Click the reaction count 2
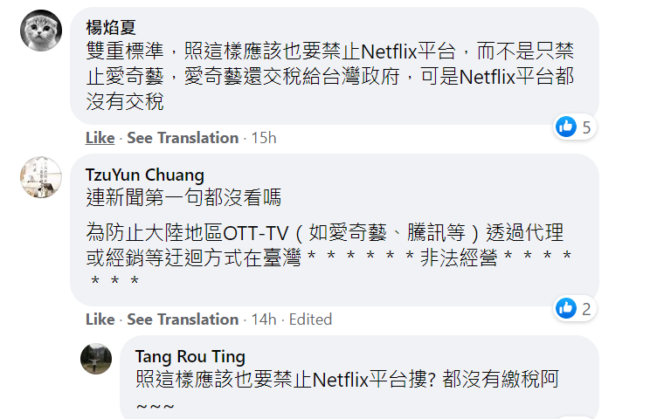The image size is (650, 419). click(x=586, y=308)
